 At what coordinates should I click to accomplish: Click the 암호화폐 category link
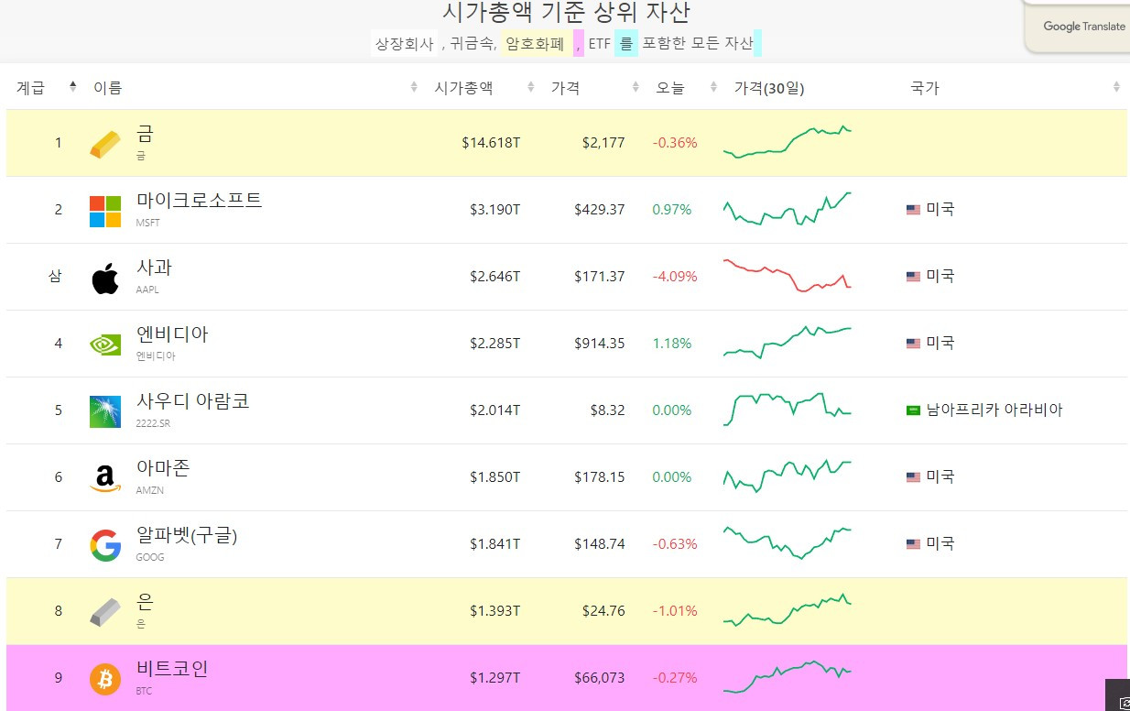pyautogui.click(x=536, y=43)
